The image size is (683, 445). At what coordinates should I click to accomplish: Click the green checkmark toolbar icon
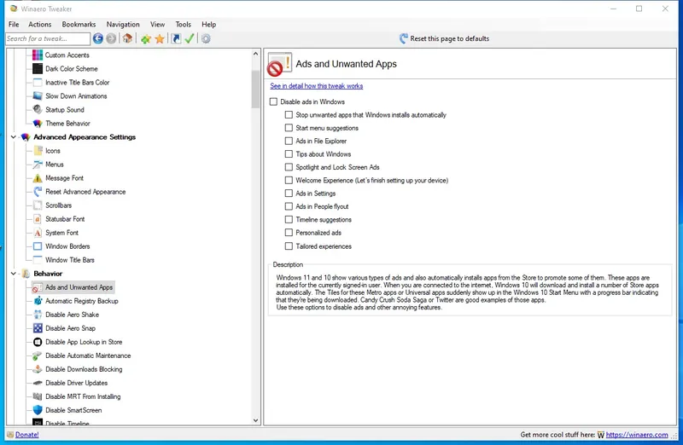tap(190, 38)
